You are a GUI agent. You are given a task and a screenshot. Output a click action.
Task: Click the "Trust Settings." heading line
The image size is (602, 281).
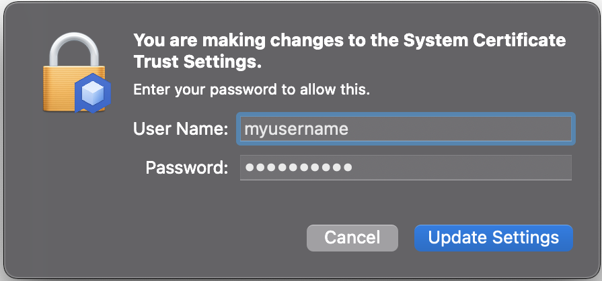click(x=197, y=62)
